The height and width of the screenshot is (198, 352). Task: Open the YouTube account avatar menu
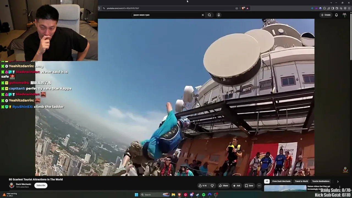(x=344, y=15)
